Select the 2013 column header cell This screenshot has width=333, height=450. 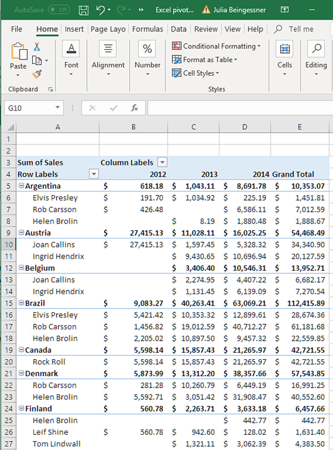click(x=194, y=174)
